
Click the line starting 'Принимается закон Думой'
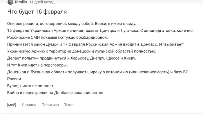coord(96,44)
